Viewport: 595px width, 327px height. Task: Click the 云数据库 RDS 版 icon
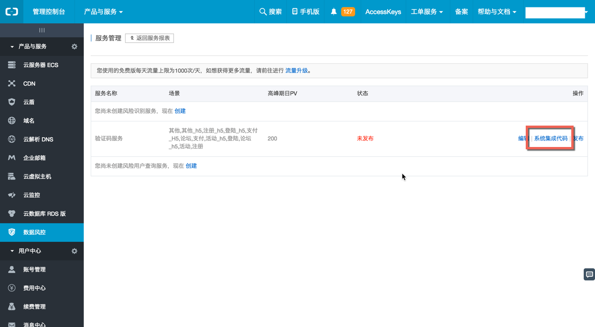coord(12,214)
